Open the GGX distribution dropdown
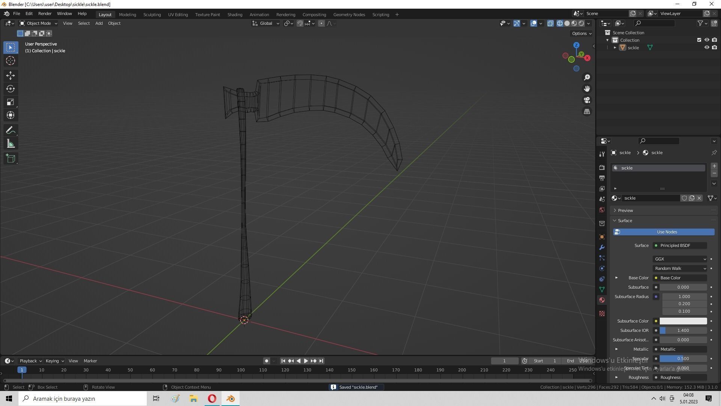721x406 pixels. click(680, 259)
